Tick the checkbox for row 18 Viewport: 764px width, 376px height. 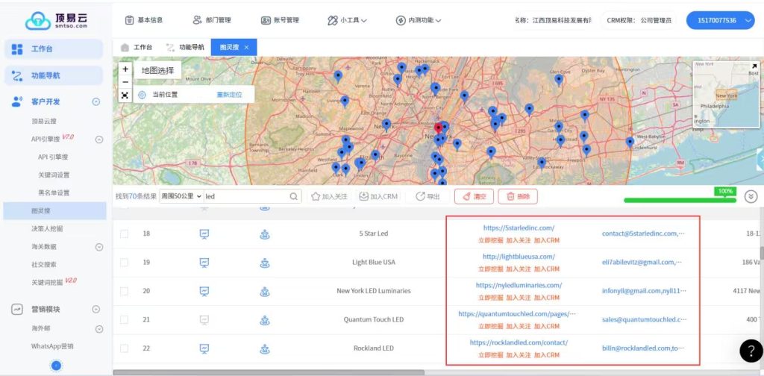(125, 234)
